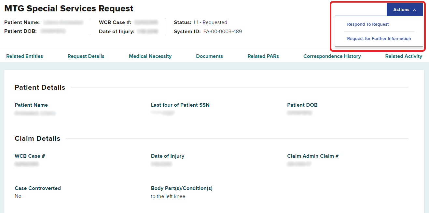Select Request for Further Information option
Screen dimensions: 429x213
tap(379, 39)
